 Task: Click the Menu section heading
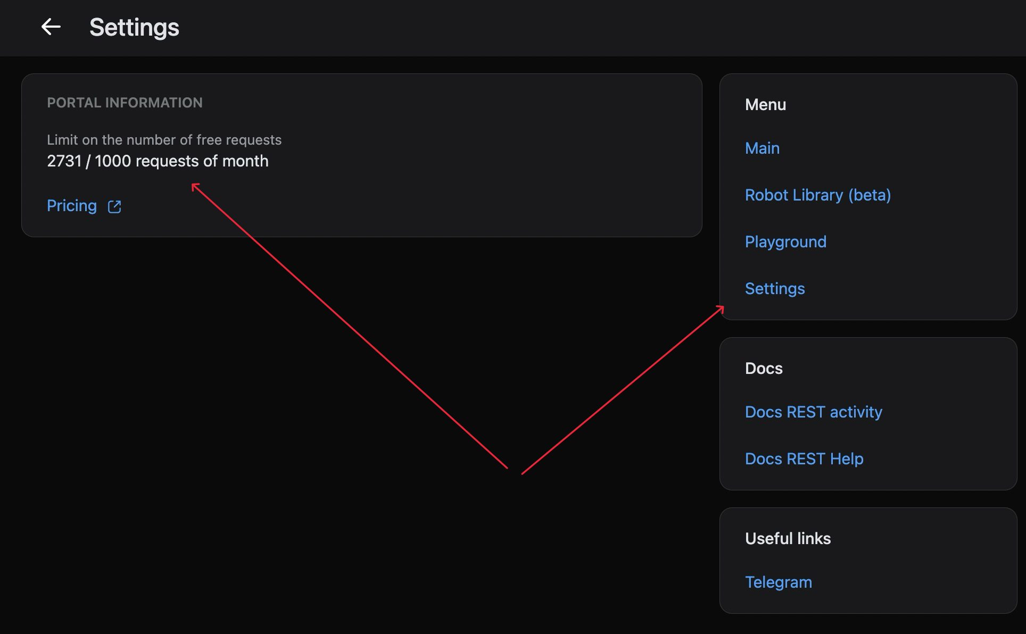pos(765,105)
